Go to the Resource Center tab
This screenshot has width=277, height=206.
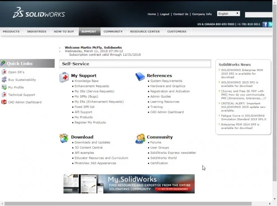pos(145,31)
